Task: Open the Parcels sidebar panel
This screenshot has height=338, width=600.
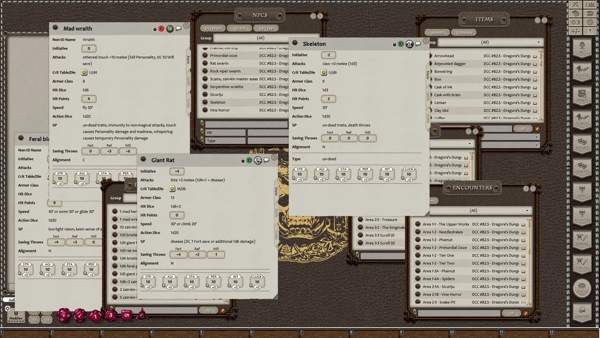Action: [x=583, y=264]
